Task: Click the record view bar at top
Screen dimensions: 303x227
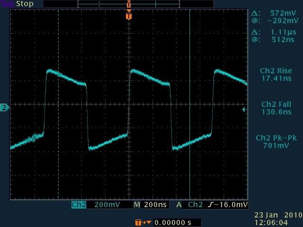Action: [129, 4]
